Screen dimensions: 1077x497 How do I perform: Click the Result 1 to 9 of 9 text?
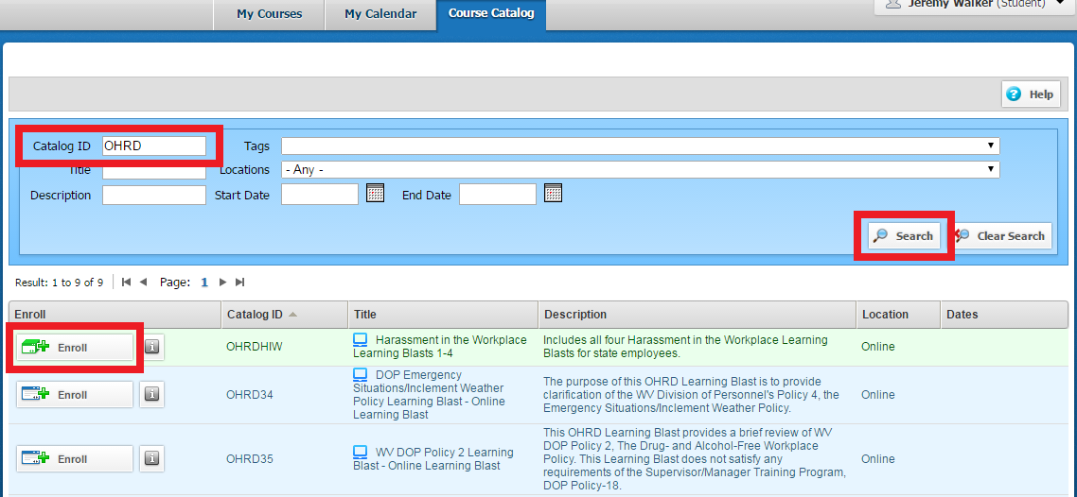[x=59, y=283]
